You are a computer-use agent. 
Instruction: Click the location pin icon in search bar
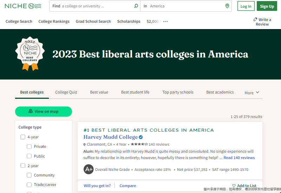click(227, 6)
